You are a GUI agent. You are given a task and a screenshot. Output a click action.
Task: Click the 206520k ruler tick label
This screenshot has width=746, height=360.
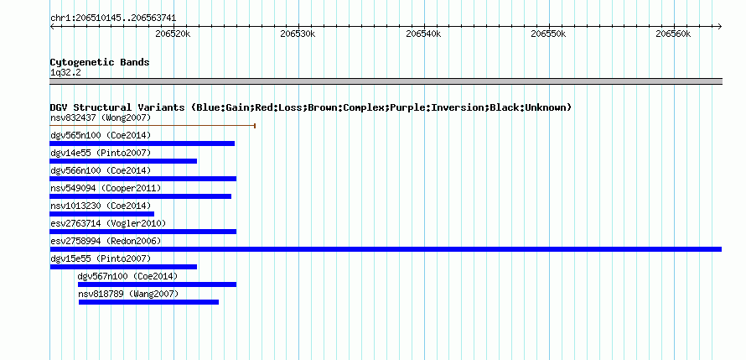pos(174,34)
